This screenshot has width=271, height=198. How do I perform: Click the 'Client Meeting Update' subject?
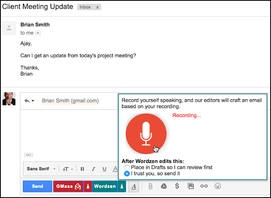38,7
